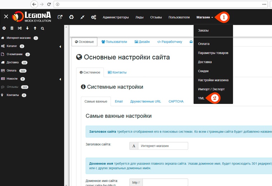The image size is (272, 186).
Task: Expand tree with the down arrow icon
Action: pyautogui.click(x=27, y=28)
